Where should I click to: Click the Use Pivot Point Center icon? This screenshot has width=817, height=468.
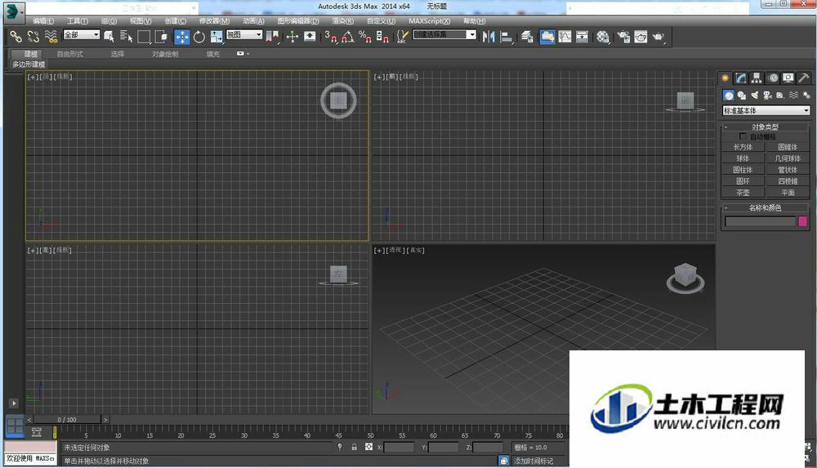[272, 37]
